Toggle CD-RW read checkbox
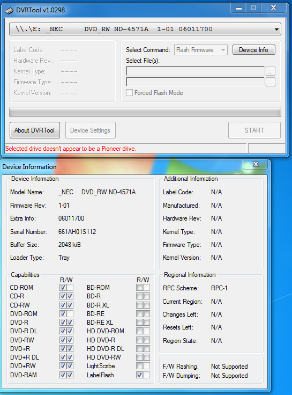 click(63, 305)
